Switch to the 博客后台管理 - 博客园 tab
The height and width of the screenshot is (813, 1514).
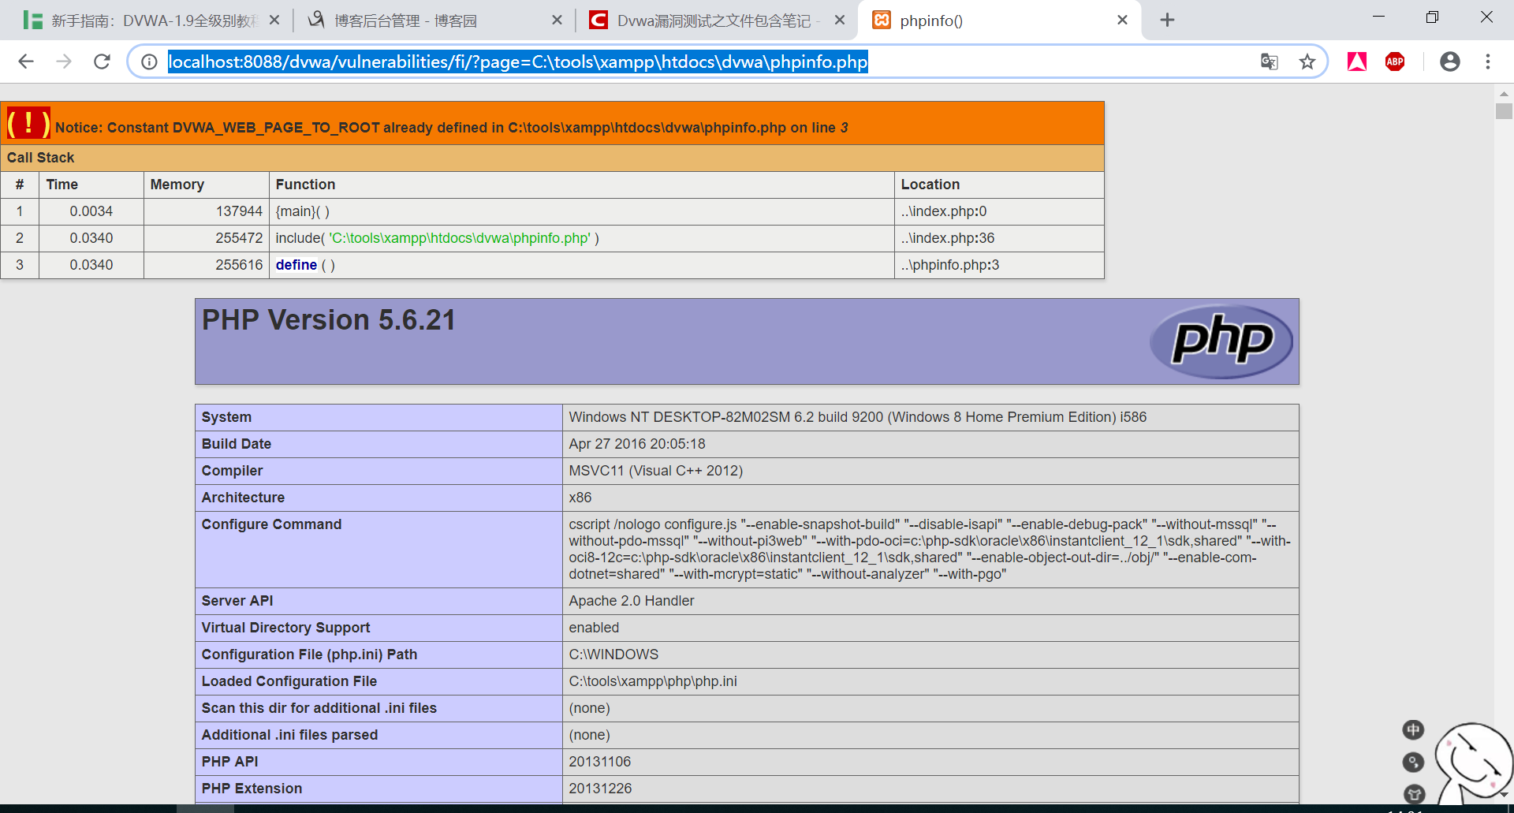(x=405, y=21)
